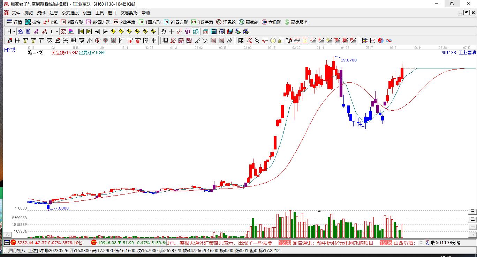477x257 pixels.
Task: Click status field 收601138分笔
Action: [x=446, y=243]
